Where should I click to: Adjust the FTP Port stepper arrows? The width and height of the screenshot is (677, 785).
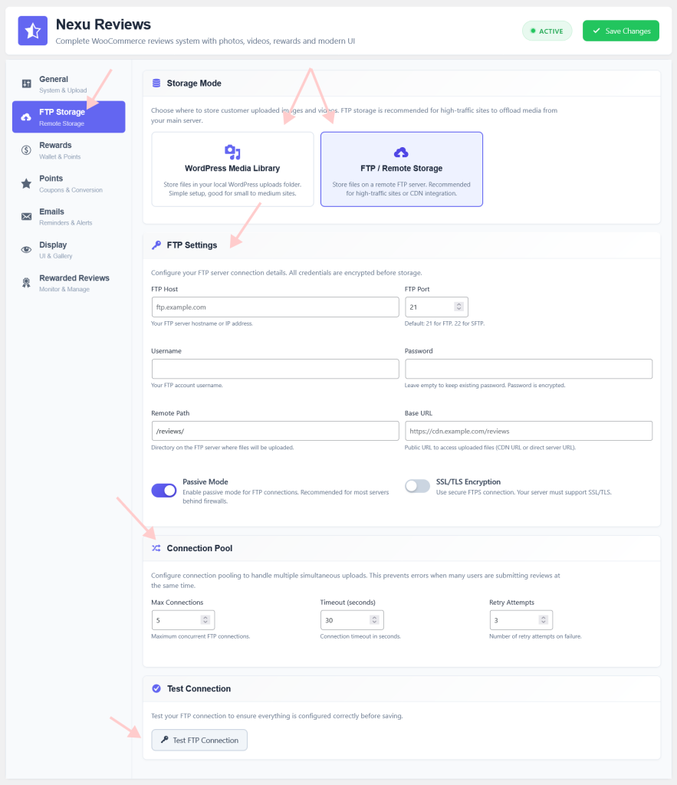[x=458, y=307]
